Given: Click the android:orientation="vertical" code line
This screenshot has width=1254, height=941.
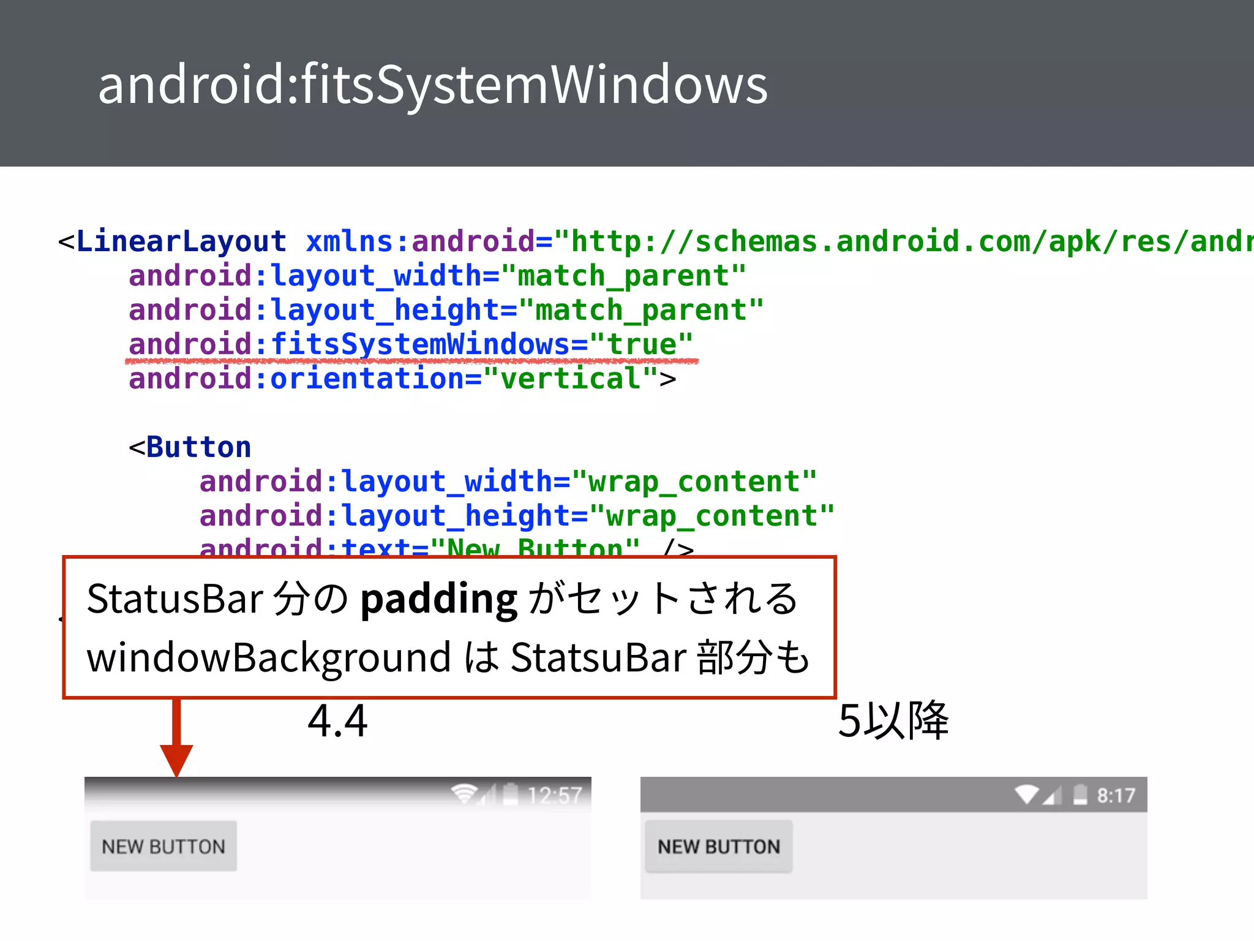Looking at the screenshot, I should [402, 379].
